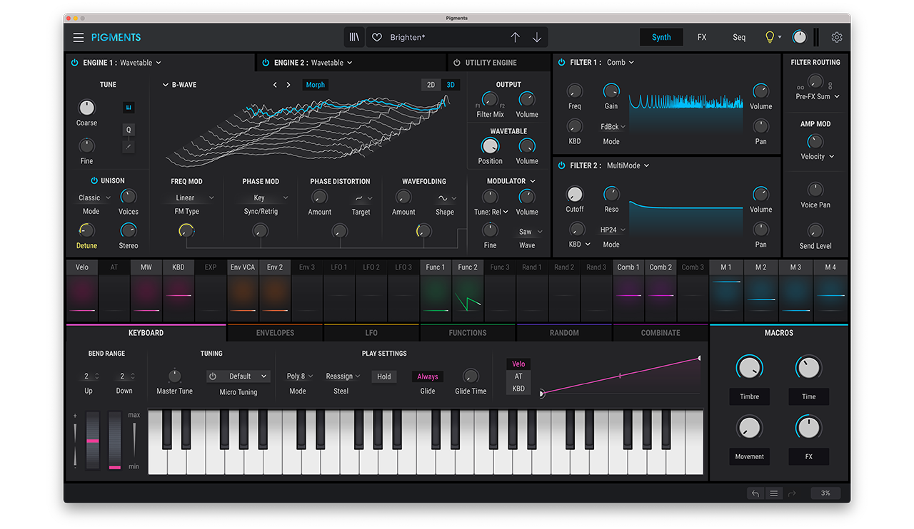Click the Q quantize tune button
Image resolution: width=914 pixels, height=529 pixels.
129,130
